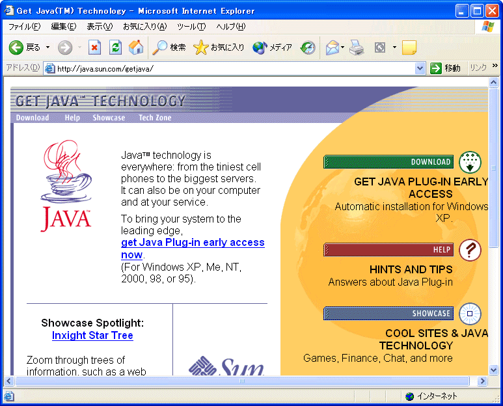Go to home page via house icon
503x406 pixels.
point(136,47)
